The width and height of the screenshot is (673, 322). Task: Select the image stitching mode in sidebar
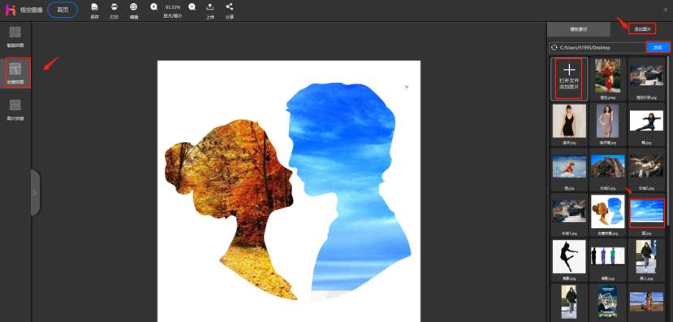pos(15,109)
